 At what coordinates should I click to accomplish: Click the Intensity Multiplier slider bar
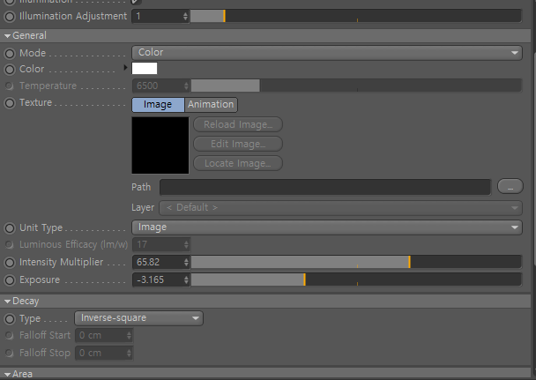[x=356, y=262]
